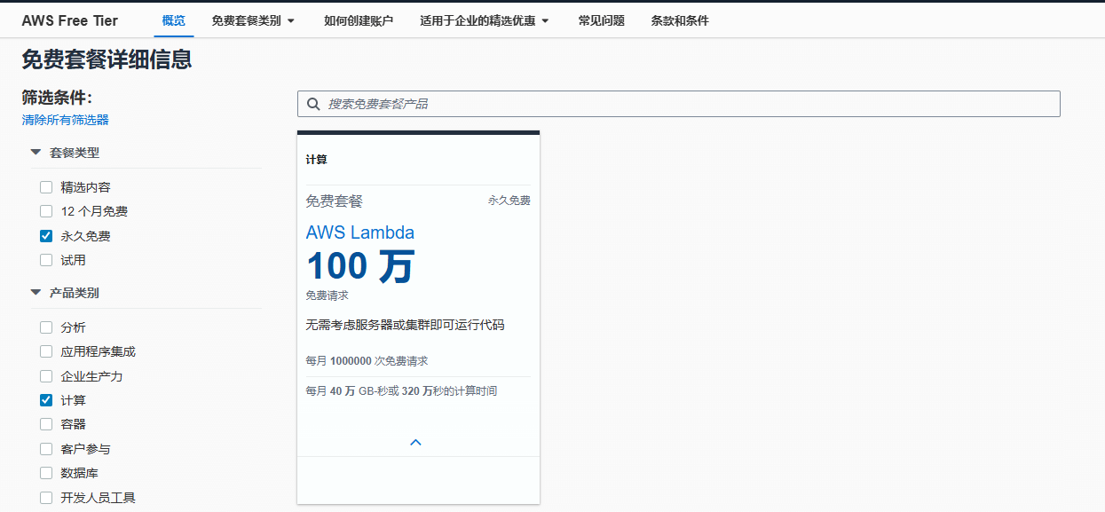Click 清除所有筛选器 link
Image resolution: width=1105 pixels, height=512 pixels.
(x=66, y=120)
